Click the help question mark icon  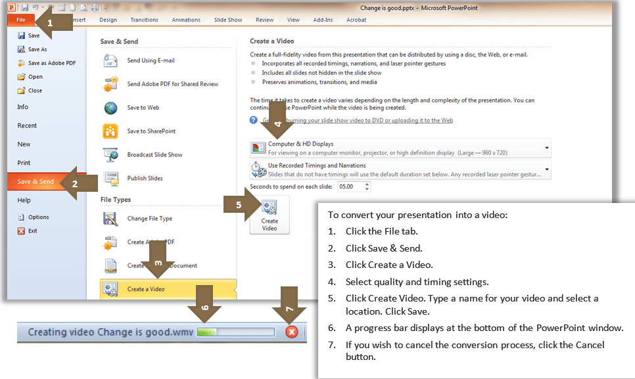[x=254, y=120]
